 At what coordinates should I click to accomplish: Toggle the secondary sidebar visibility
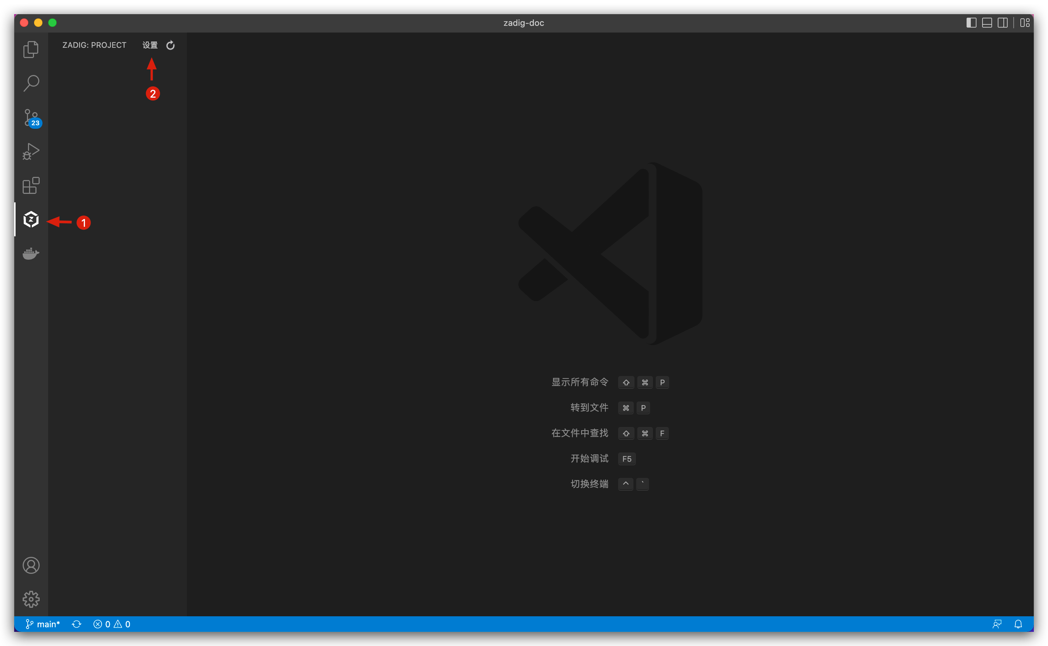(x=1003, y=22)
